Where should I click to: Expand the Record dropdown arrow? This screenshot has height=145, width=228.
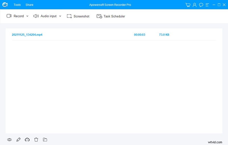27,16
